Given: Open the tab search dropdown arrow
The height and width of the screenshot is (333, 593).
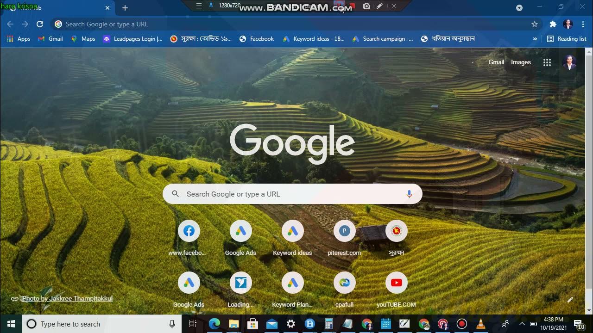Looking at the screenshot, I should 519,7.
